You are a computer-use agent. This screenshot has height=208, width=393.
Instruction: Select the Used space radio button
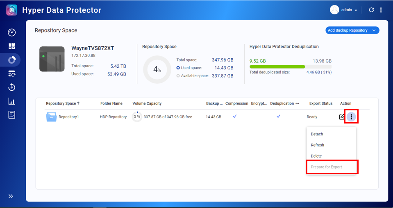178,68
